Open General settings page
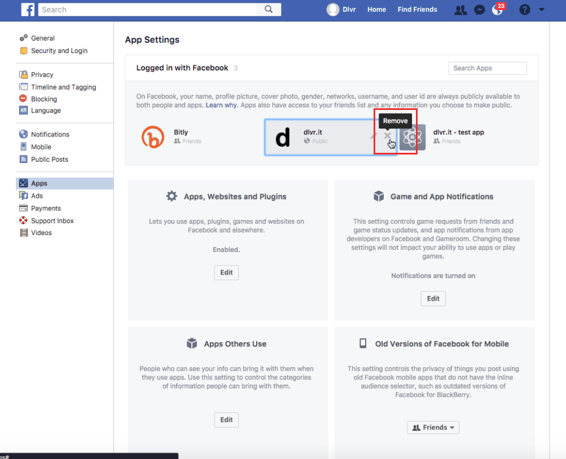This screenshot has height=459, width=566. pos(42,38)
